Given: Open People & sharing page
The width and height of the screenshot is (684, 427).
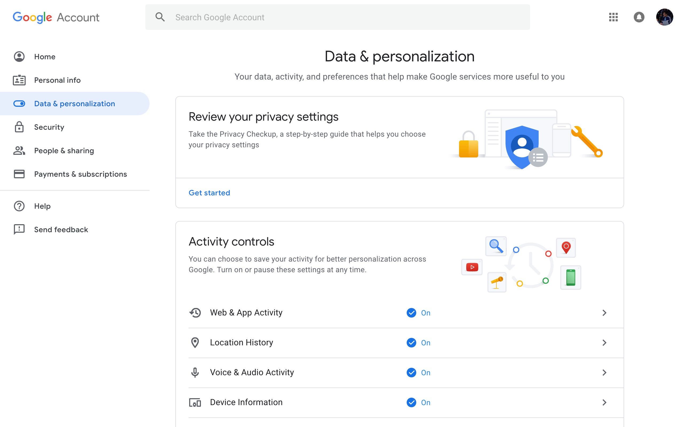Looking at the screenshot, I should pos(75,151).
